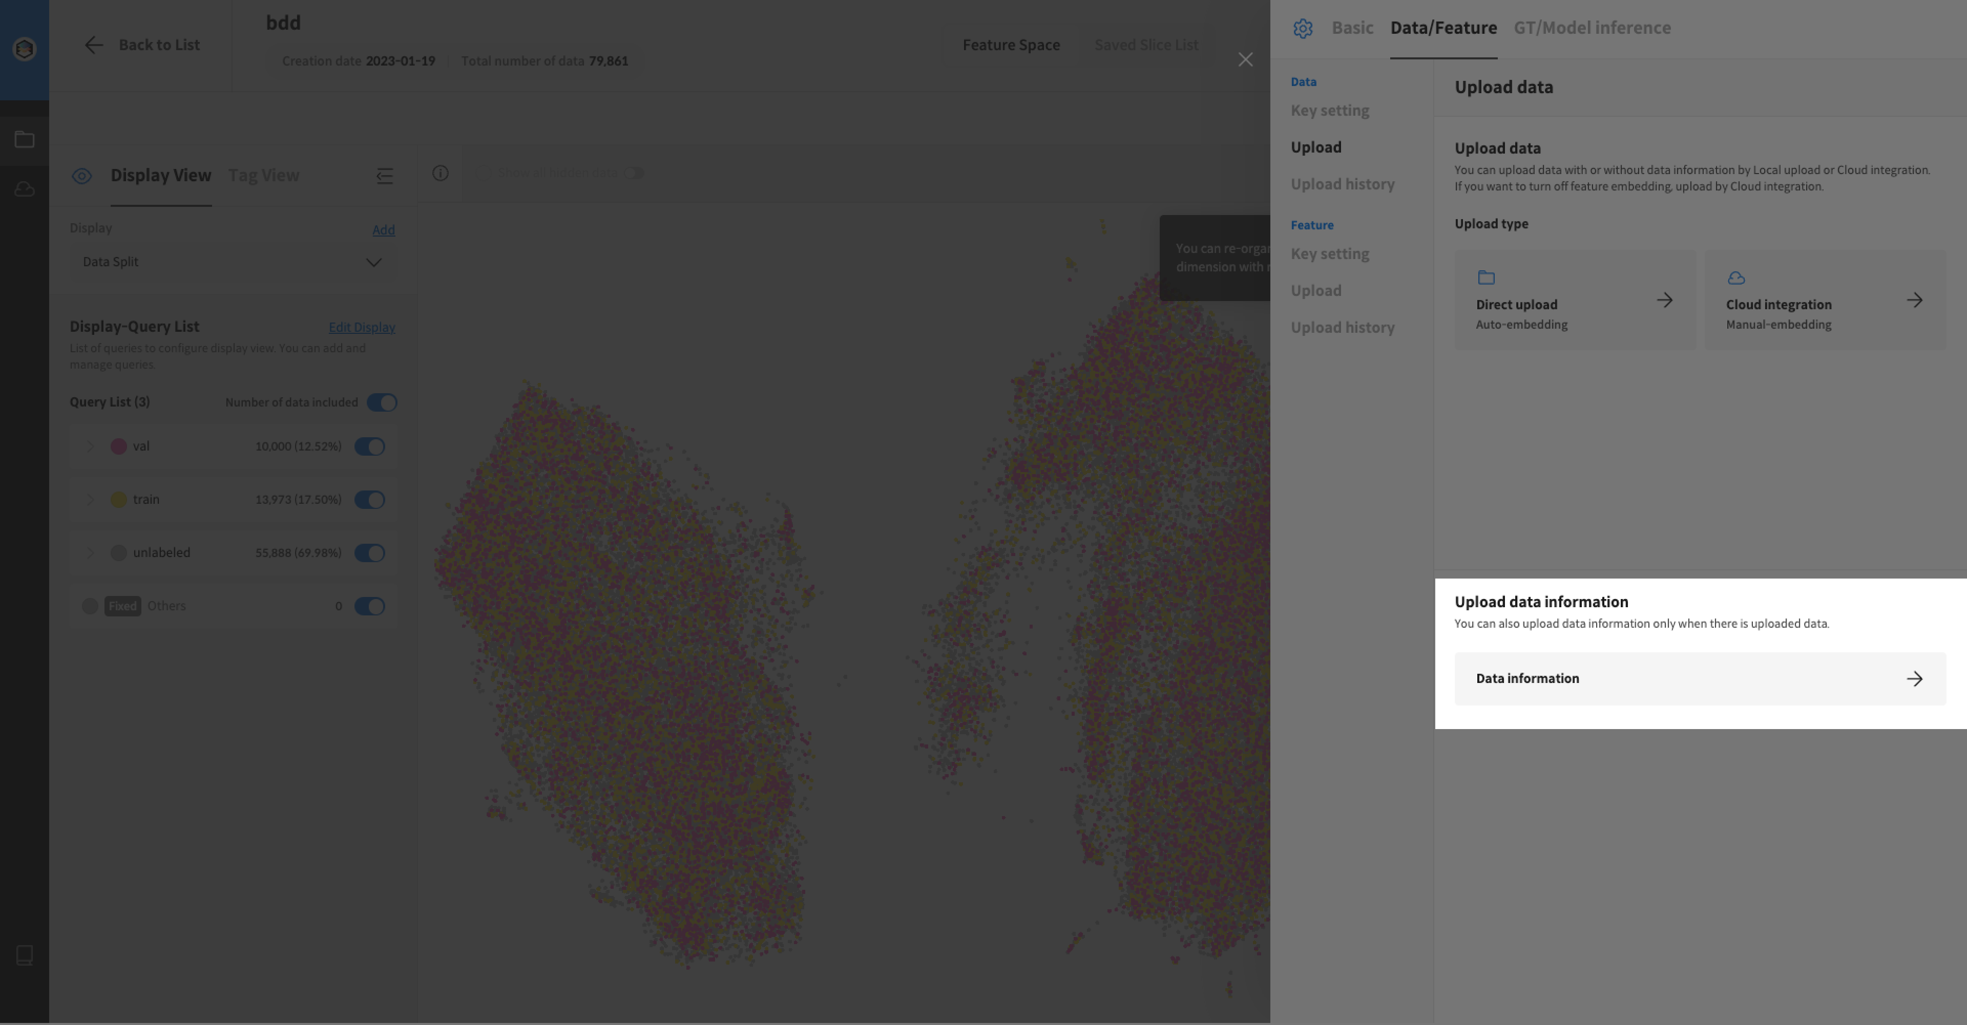Toggle the train query visibility switch
Viewport: 1967px width, 1025px height.
point(369,500)
